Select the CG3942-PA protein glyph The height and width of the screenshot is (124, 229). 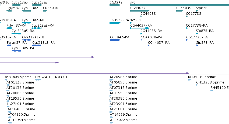coord(115,40)
